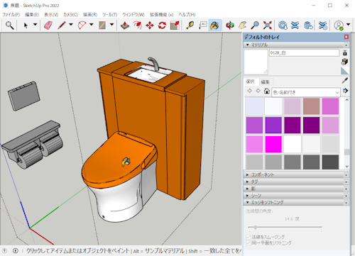Click Send to LayOut icon
This screenshot has width=355, height=256.
[308, 26]
